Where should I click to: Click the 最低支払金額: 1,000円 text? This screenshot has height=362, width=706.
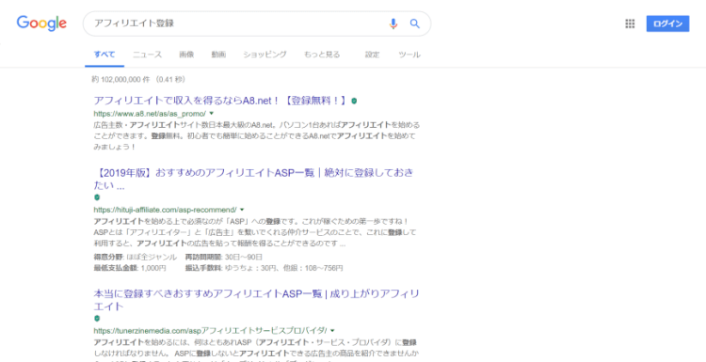[x=130, y=268]
